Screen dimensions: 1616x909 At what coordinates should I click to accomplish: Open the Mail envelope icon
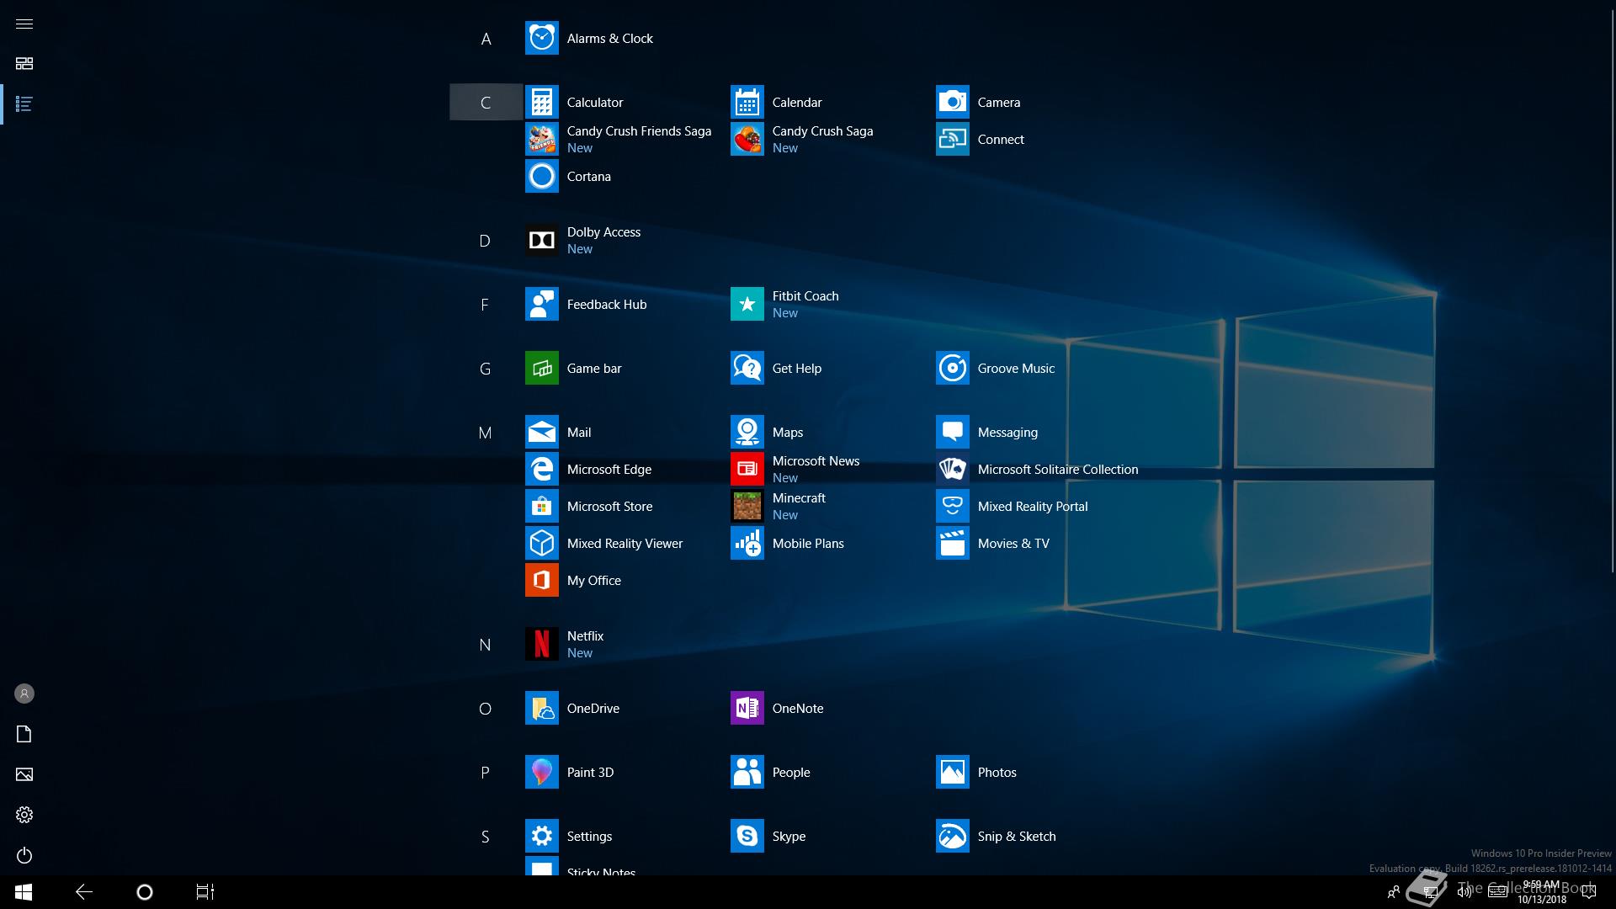[x=541, y=433]
